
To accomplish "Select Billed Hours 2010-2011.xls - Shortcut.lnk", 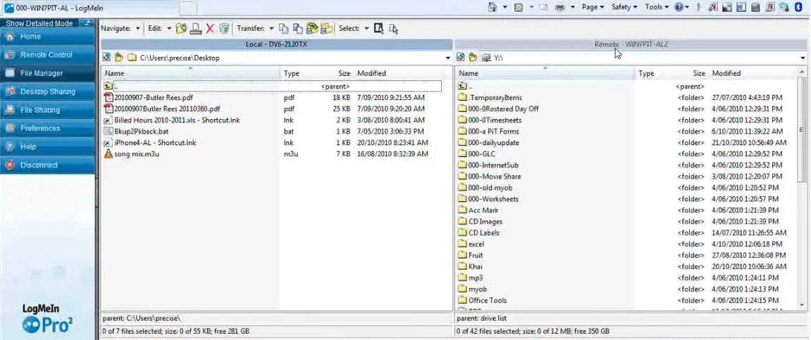I will point(177,120).
